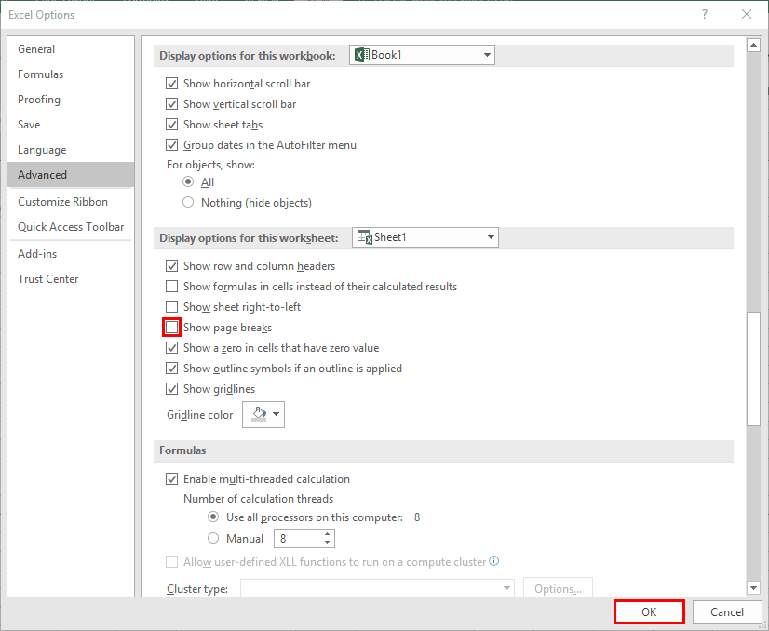
Task: Toggle Show row and column headers
Action: pyautogui.click(x=171, y=266)
